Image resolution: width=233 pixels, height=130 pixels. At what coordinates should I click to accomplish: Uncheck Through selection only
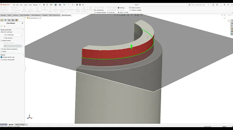coord(2,57)
